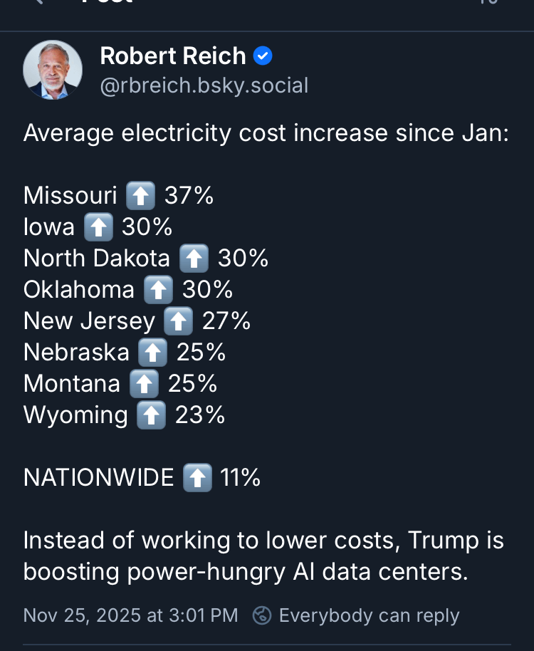
Task: Open the Everybody can reply setting
Action: click(x=369, y=615)
